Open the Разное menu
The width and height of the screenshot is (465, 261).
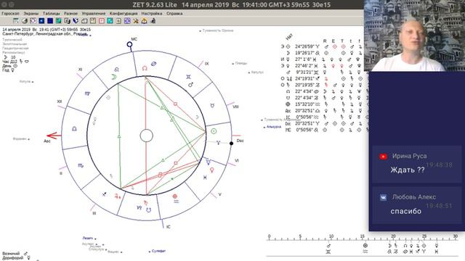point(71,13)
